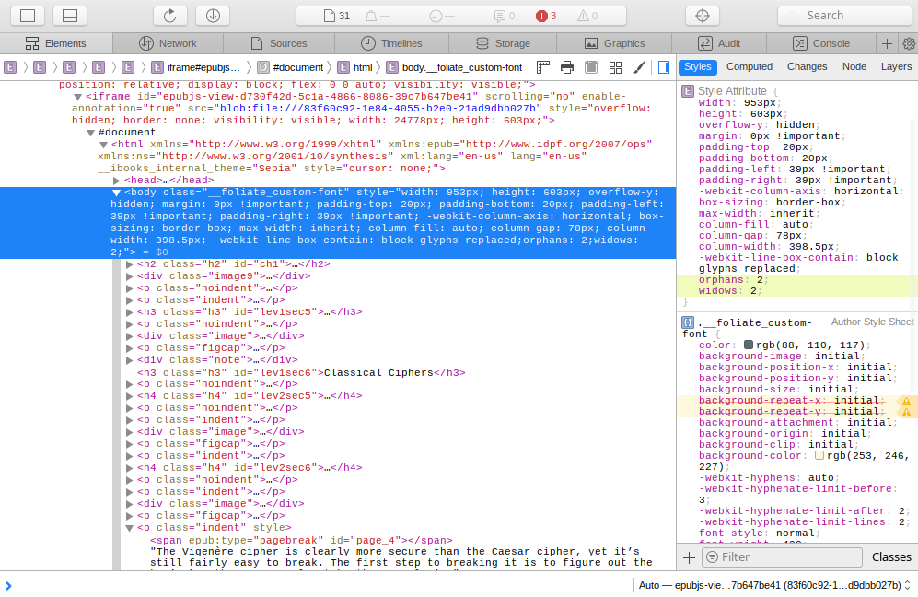Viewport: 918px width, 597px height.
Task: Click the console messages count icon showing 0
Action: pyautogui.click(x=504, y=16)
